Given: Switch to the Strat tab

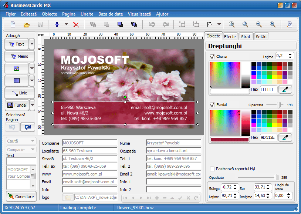Looking at the screenshot, I should coord(246,37).
